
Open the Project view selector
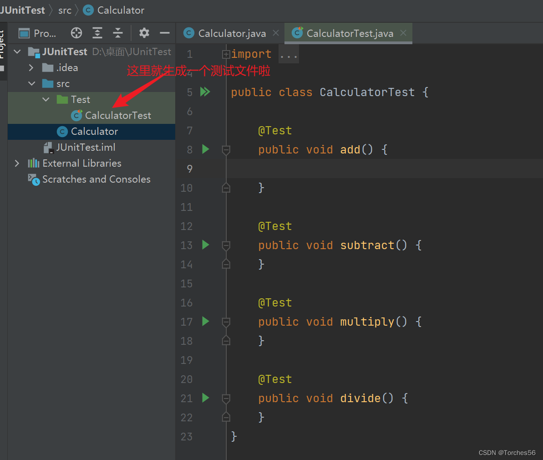tap(37, 33)
